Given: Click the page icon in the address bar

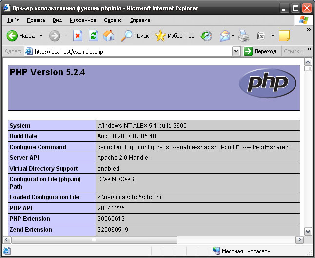Looking at the screenshot, I should (29, 51).
